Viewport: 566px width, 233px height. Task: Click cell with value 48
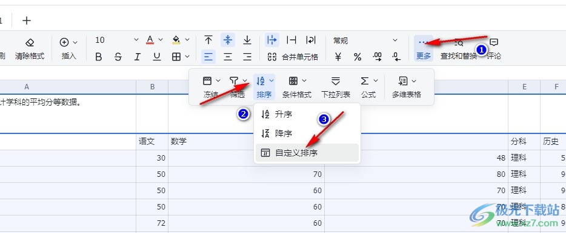tap(416, 158)
